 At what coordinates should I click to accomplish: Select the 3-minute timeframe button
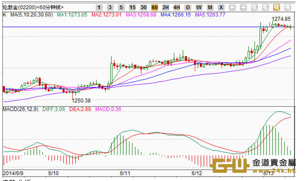click(x=110, y=7)
